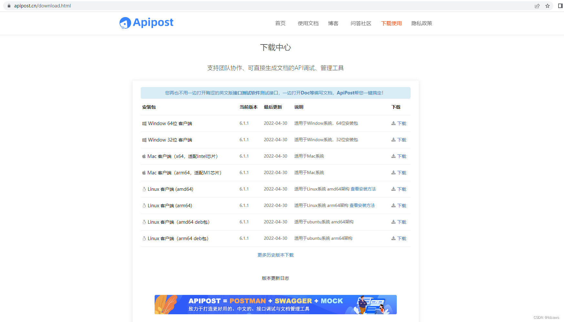This screenshot has width=564, height=322.
Task: Click the download icon for Linux amd64 deb package
Action: pos(394,222)
